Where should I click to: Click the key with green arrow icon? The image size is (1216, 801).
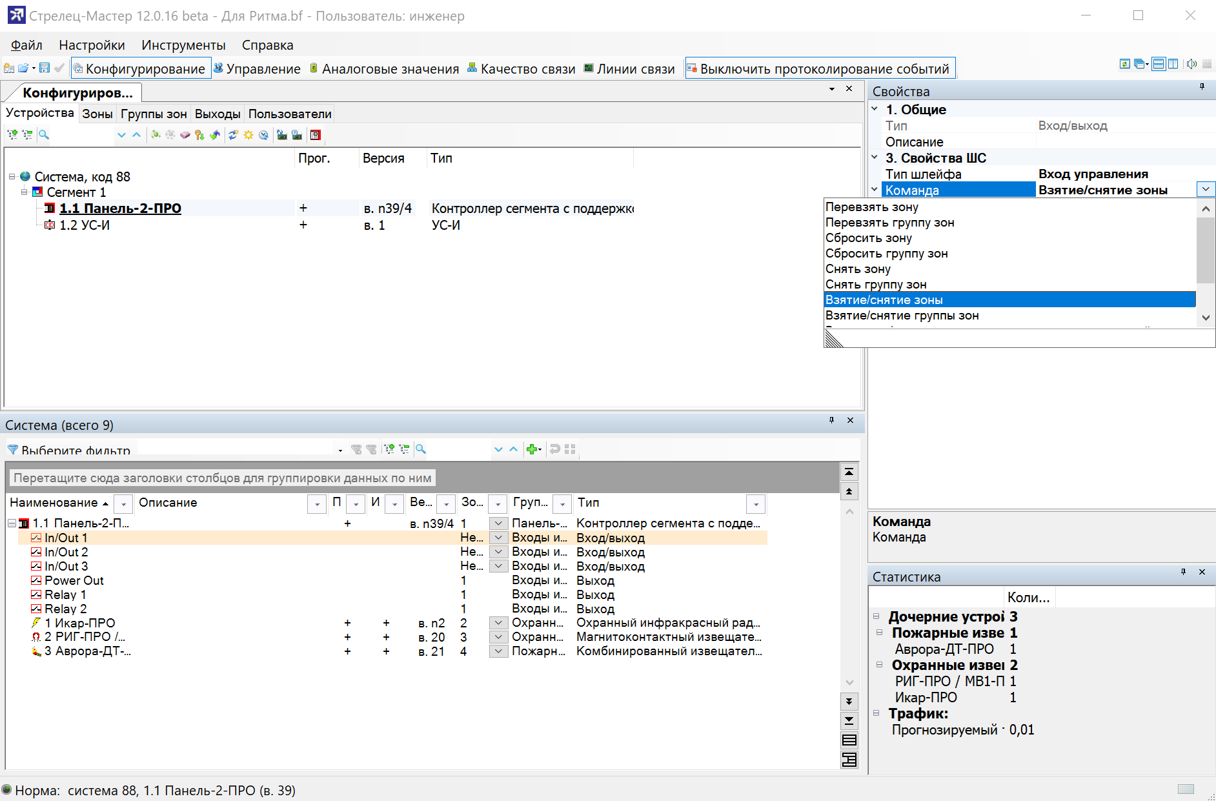click(x=199, y=135)
